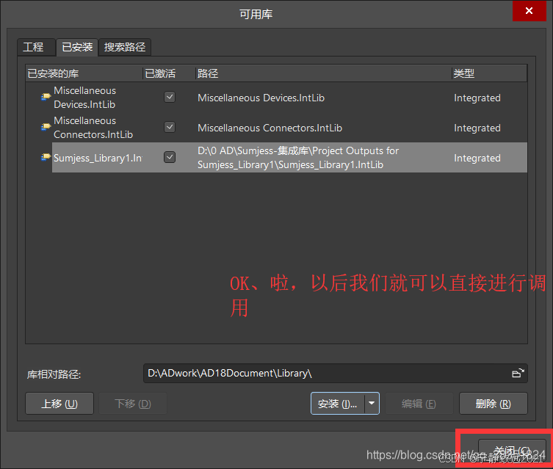Click path text 'Miscellaneous Connectors.IntLib'

pos(270,128)
